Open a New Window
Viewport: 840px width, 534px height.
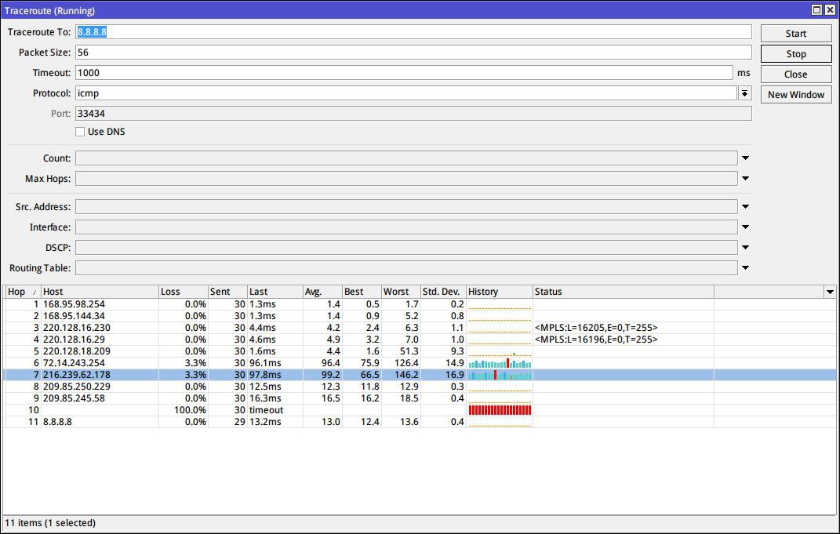click(795, 95)
